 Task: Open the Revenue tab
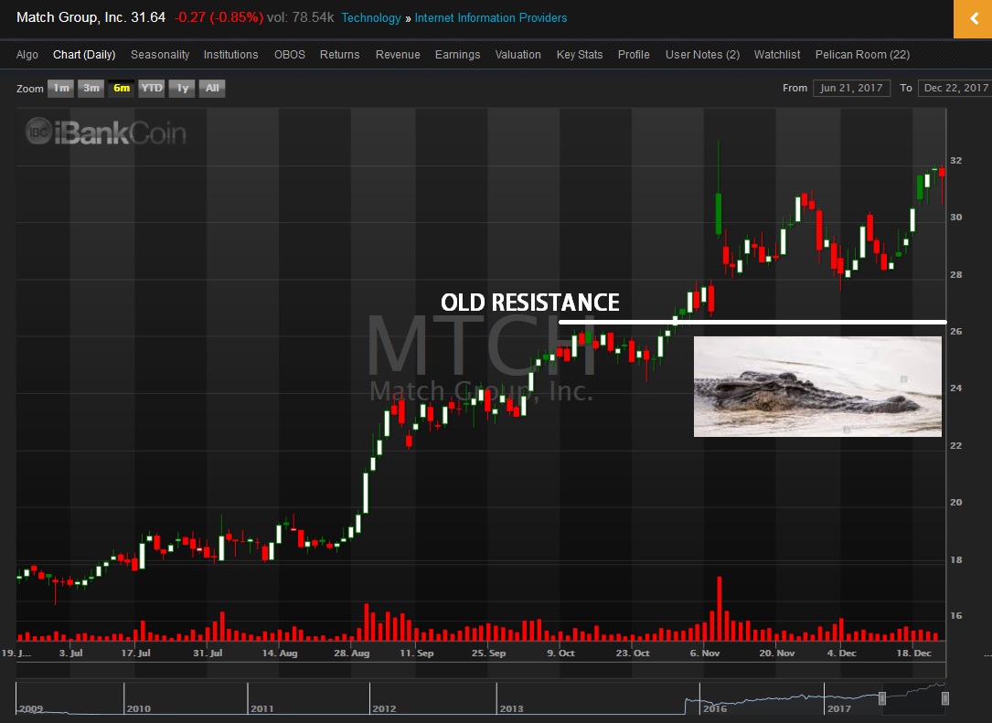click(x=398, y=55)
